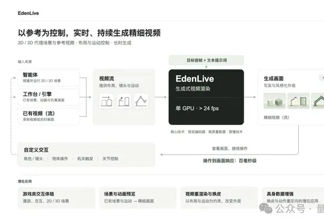The image size is (324, 223).
Task: Click the text 提供布局、镜头与运动
Action: 119,86
